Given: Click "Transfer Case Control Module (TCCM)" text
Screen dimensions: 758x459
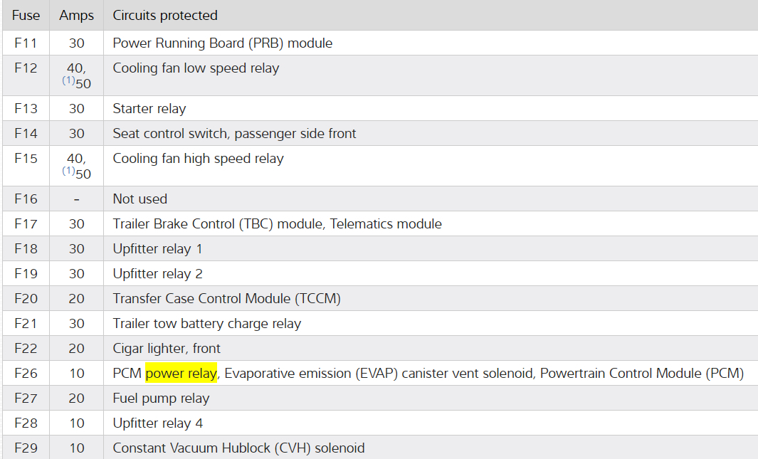Looking at the screenshot, I should click(x=226, y=299).
